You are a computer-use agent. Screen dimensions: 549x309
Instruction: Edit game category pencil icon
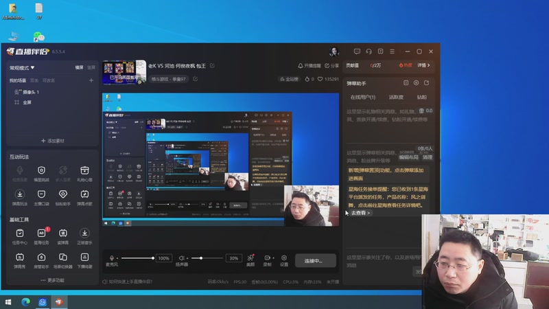coord(196,79)
